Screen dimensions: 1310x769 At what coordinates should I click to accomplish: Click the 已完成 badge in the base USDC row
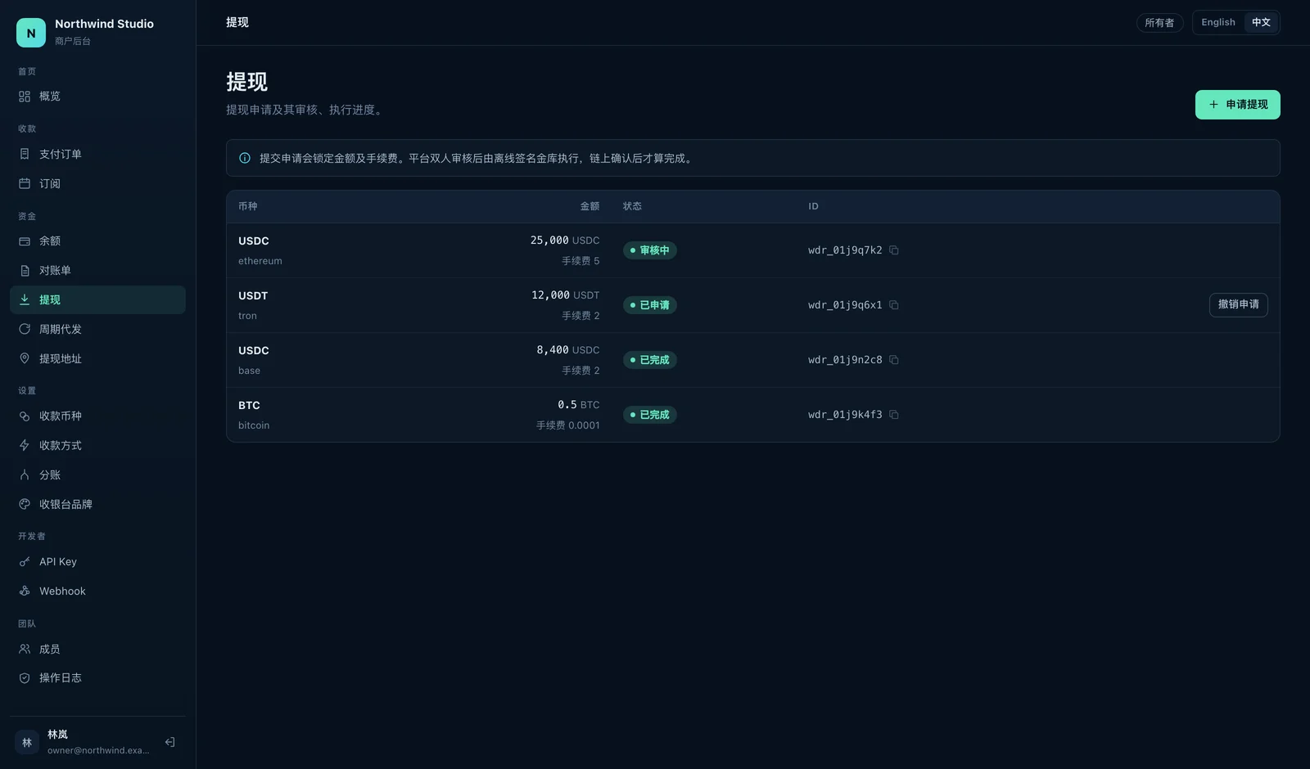(650, 360)
